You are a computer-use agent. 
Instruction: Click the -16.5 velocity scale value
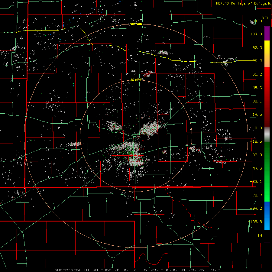[x=256, y=141]
